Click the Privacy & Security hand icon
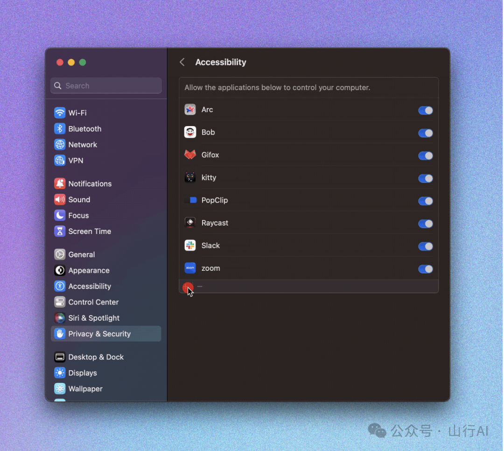The image size is (504, 451). (60, 334)
